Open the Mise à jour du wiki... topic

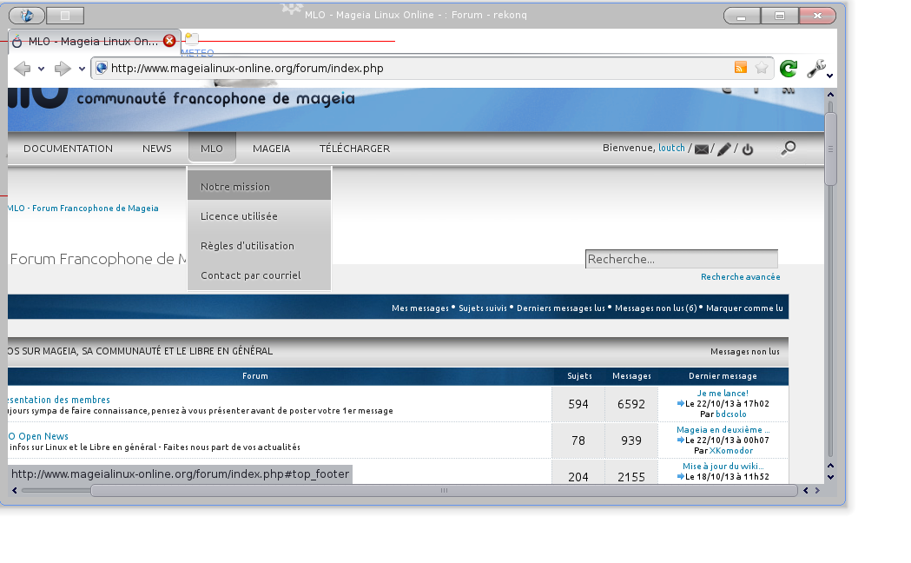tap(723, 466)
